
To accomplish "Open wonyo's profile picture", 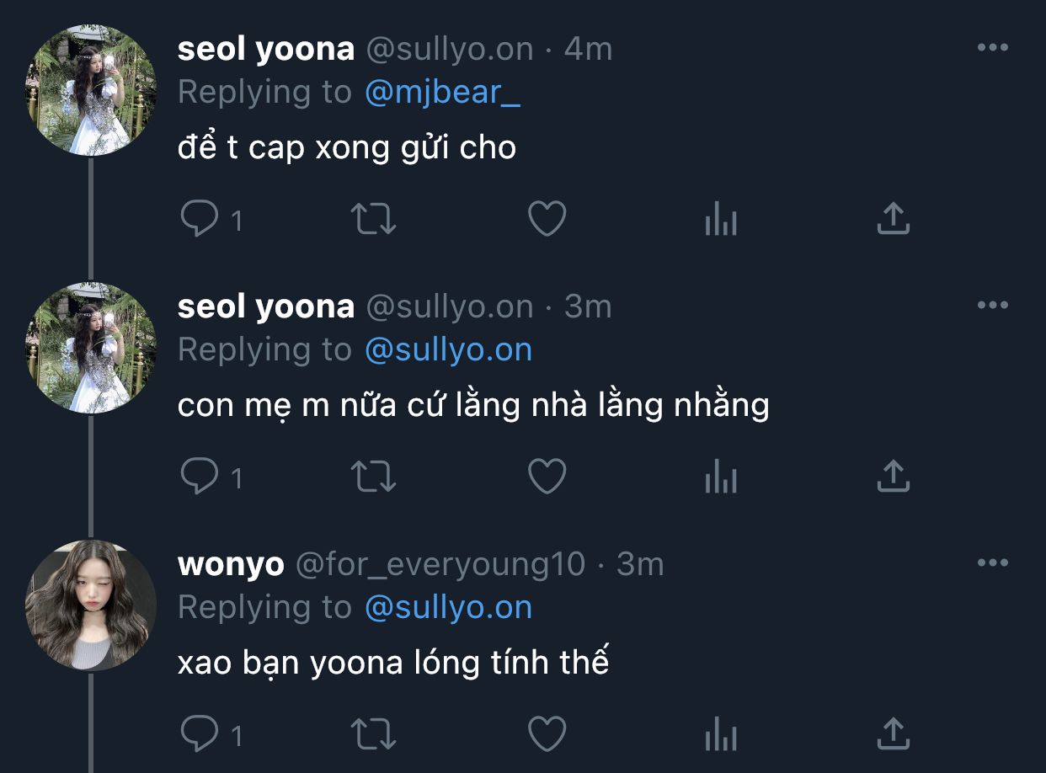I will click(x=91, y=605).
